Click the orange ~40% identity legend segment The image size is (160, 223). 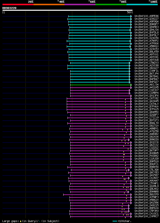click(x=49, y=4)
